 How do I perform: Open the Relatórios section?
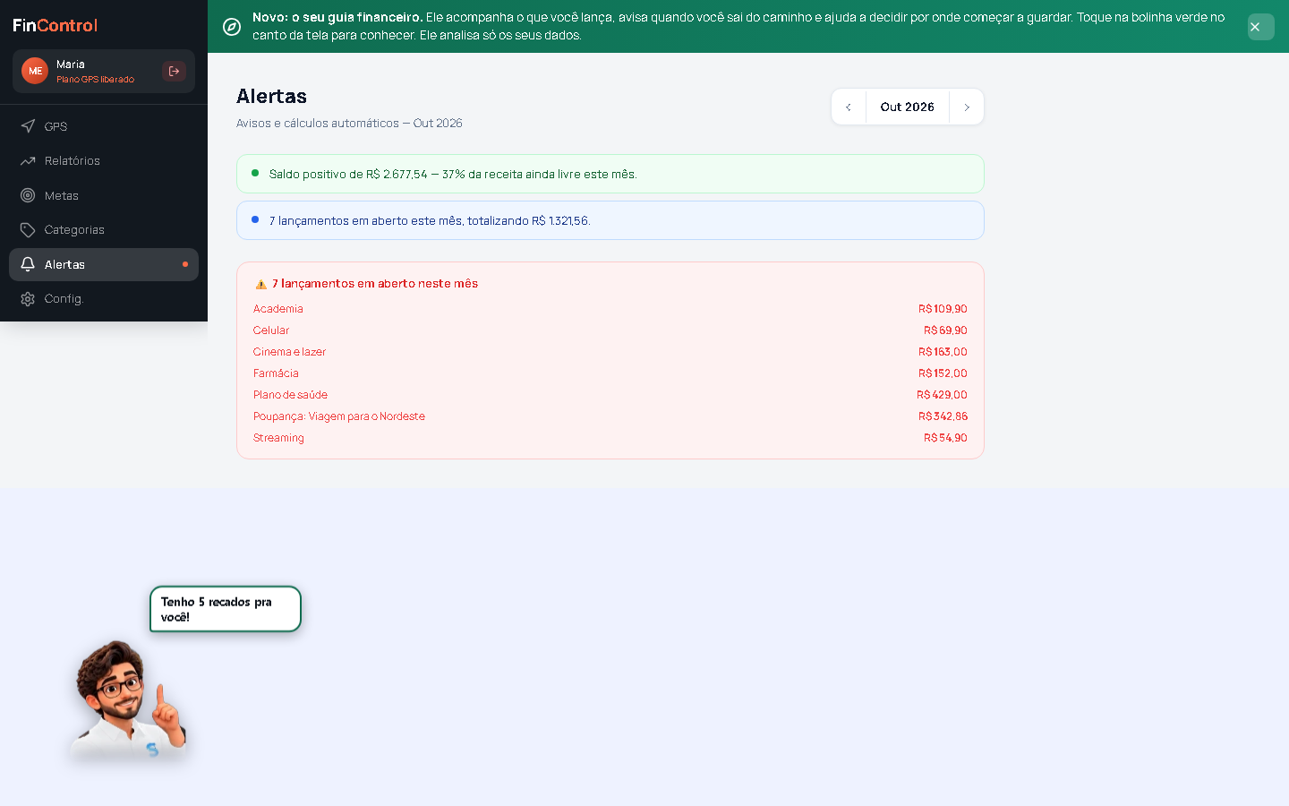(104, 161)
